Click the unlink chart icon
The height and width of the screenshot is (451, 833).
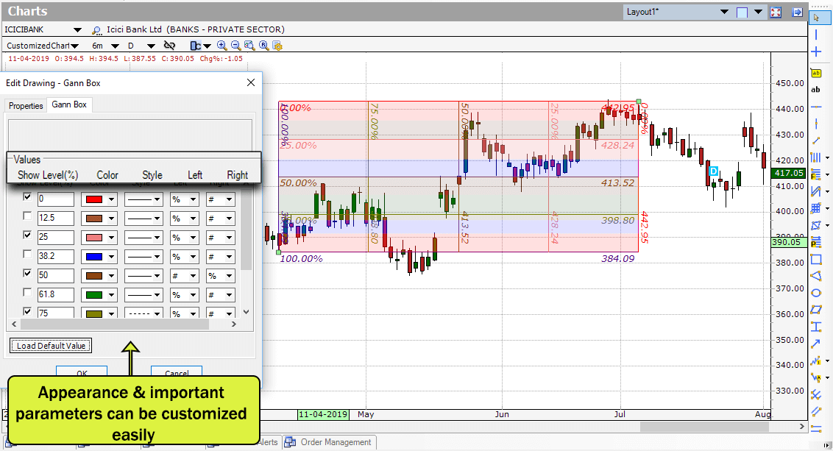pyautogui.click(x=169, y=45)
